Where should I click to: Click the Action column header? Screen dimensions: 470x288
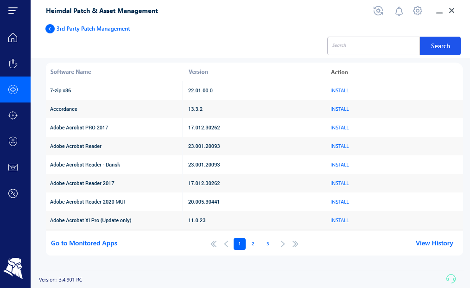(339, 72)
